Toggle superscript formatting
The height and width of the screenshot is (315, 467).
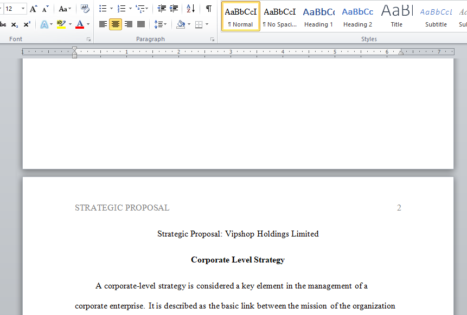pos(27,24)
